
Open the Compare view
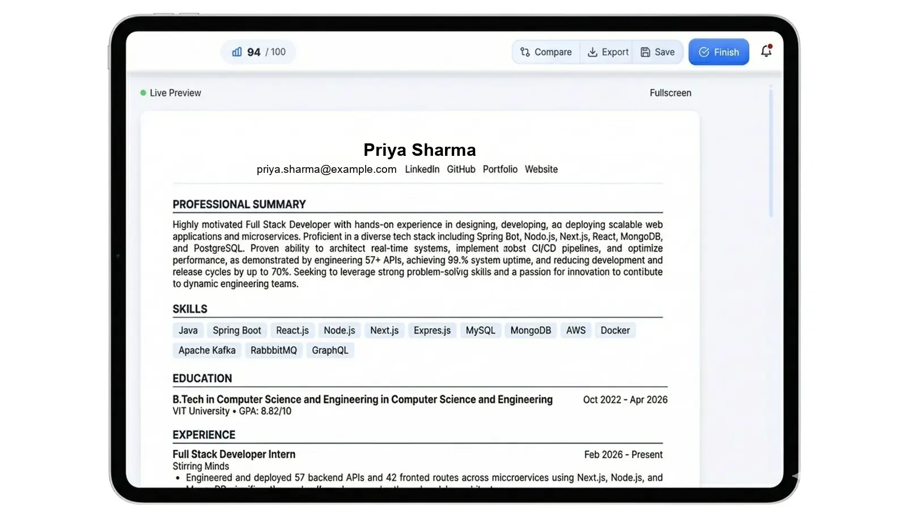[546, 52]
